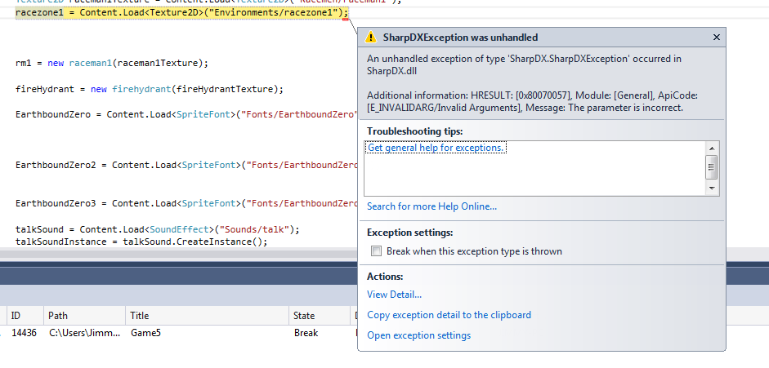Click 'Search for more Help Online...'
This screenshot has width=769, height=368.
pyautogui.click(x=431, y=206)
